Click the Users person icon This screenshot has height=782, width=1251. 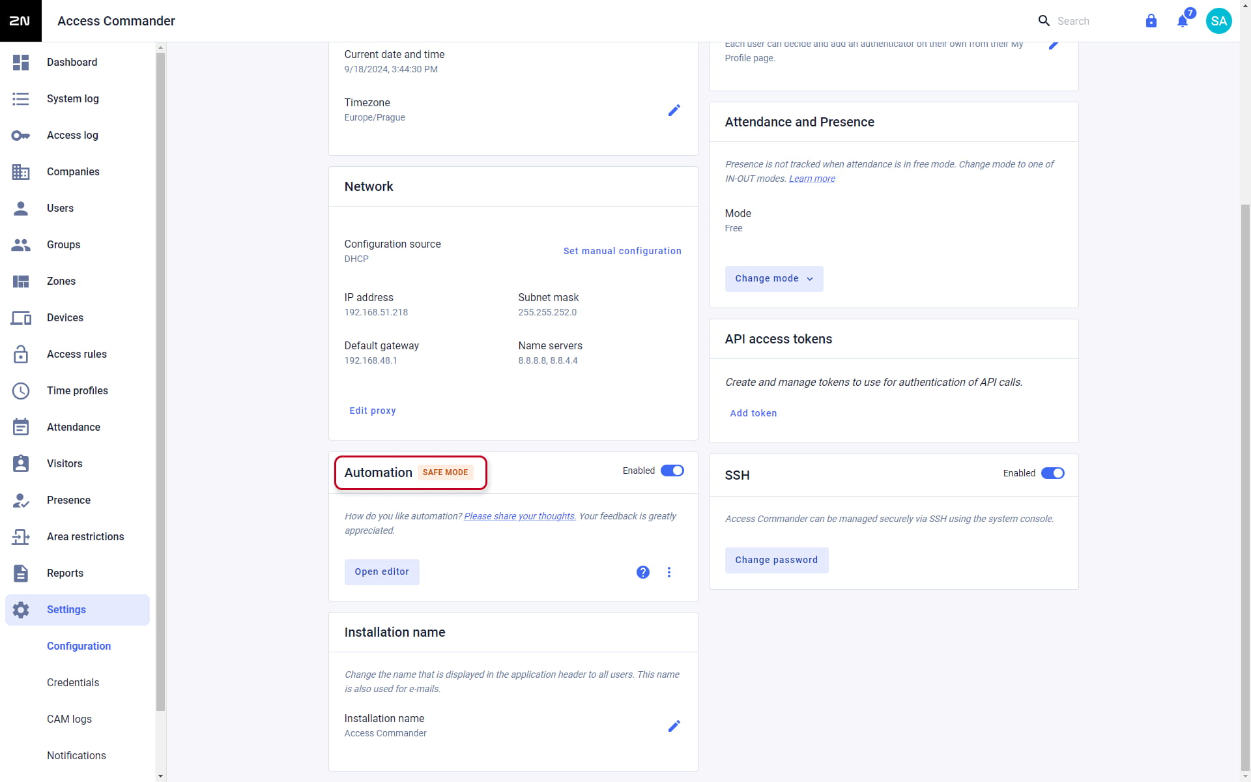[21, 209]
